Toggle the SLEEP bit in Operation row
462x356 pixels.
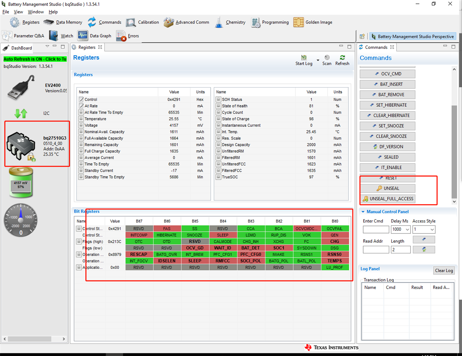pos(195,261)
